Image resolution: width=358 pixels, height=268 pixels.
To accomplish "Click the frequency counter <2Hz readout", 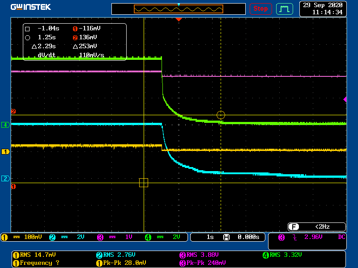I will pos(316,226).
